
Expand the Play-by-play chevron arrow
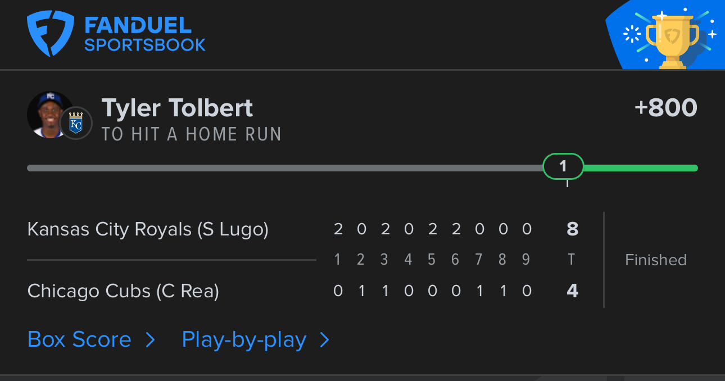pos(324,339)
